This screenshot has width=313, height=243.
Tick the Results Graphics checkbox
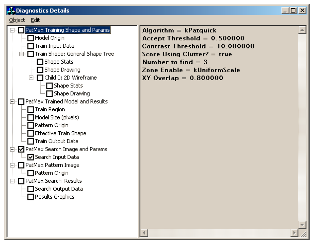(x=31, y=197)
